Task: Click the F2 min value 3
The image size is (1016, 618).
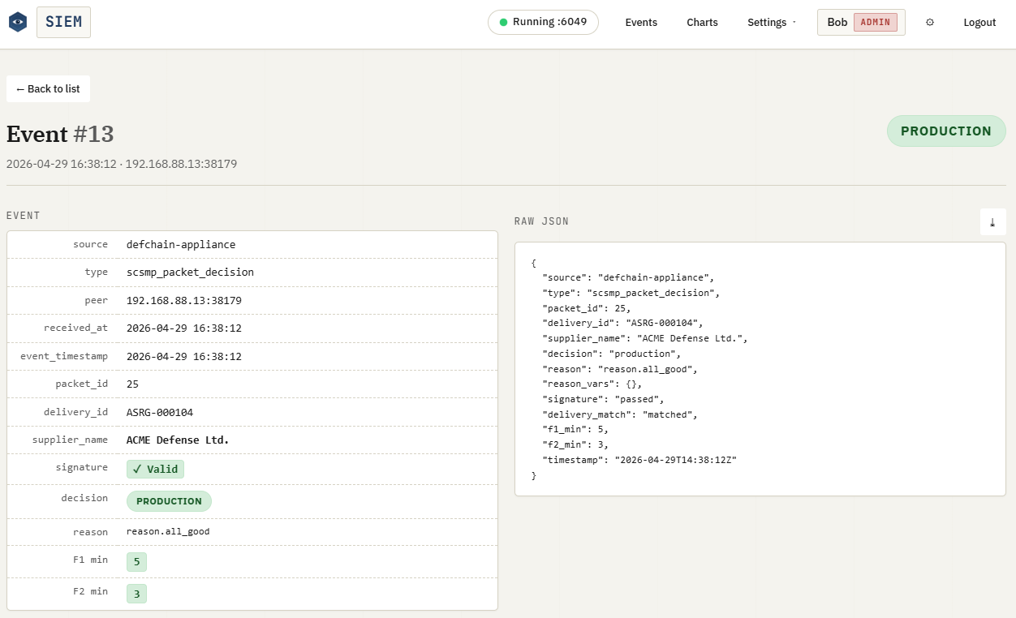Action: pyautogui.click(x=136, y=594)
